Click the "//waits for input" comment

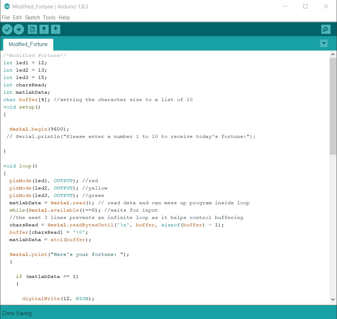[x=131, y=210]
